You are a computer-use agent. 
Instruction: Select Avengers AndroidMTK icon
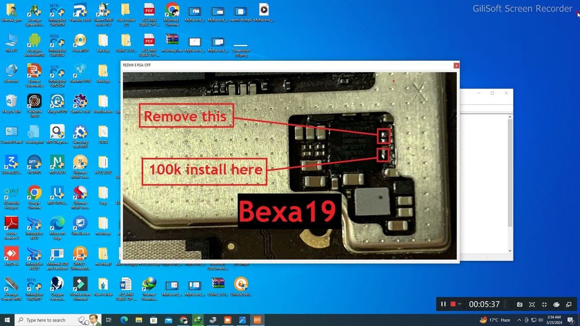click(x=34, y=45)
